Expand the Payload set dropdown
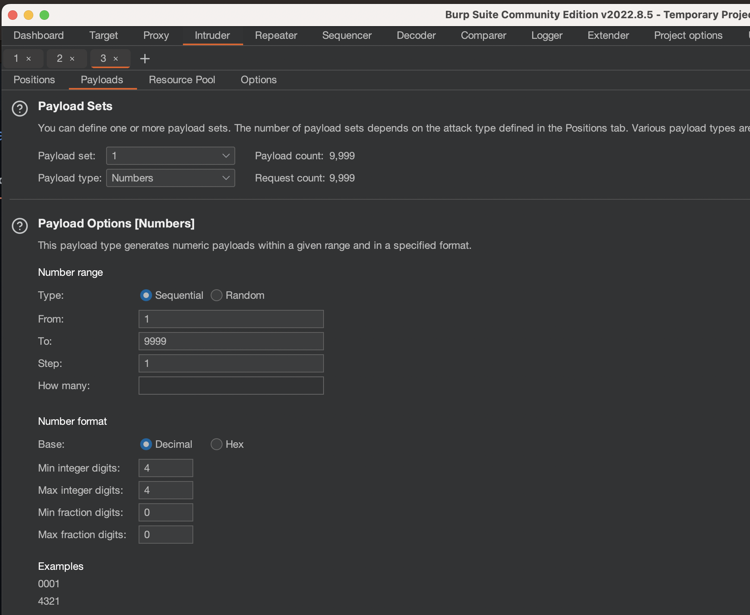Viewport: 750px width, 615px height. coord(171,156)
